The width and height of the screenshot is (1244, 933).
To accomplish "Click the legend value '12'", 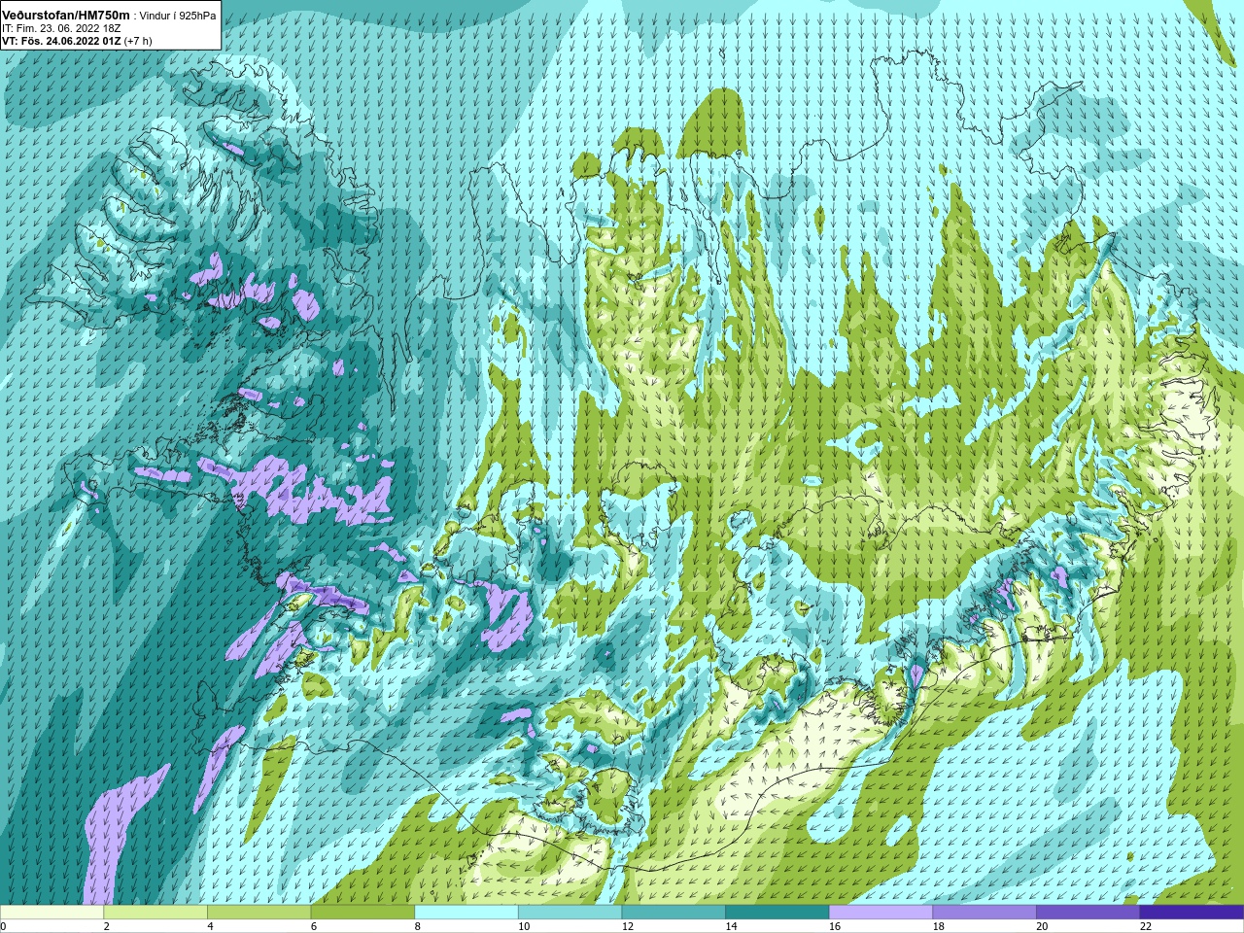I will click(x=628, y=926).
